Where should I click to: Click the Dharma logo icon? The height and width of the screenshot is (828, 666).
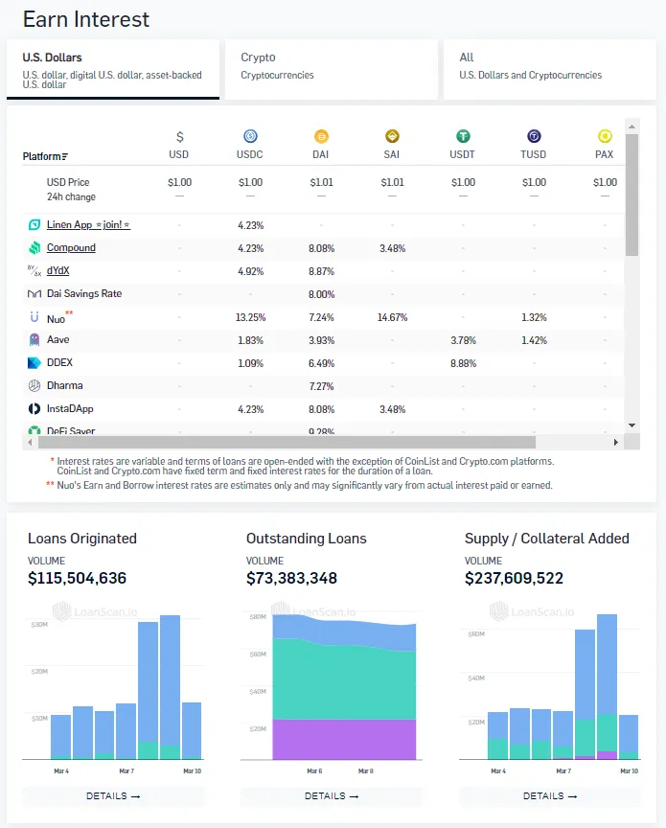pos(34,385)
